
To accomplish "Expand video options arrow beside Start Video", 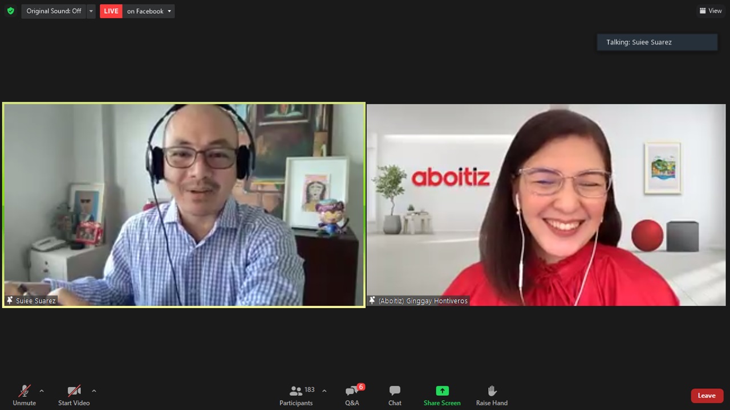I will [x=94, y=391].
